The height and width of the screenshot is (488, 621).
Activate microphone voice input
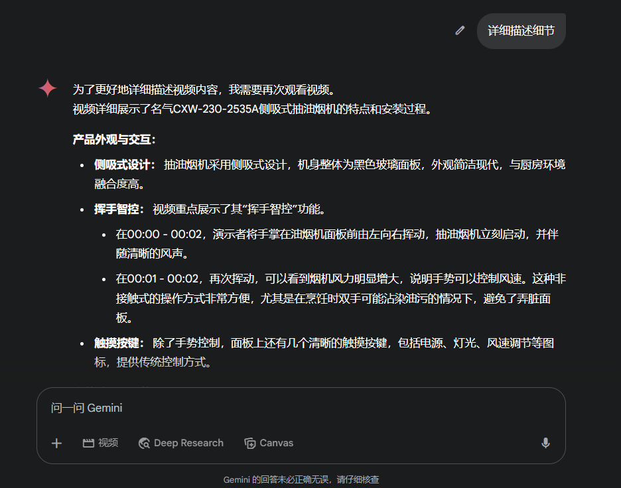tap(545, 443)
